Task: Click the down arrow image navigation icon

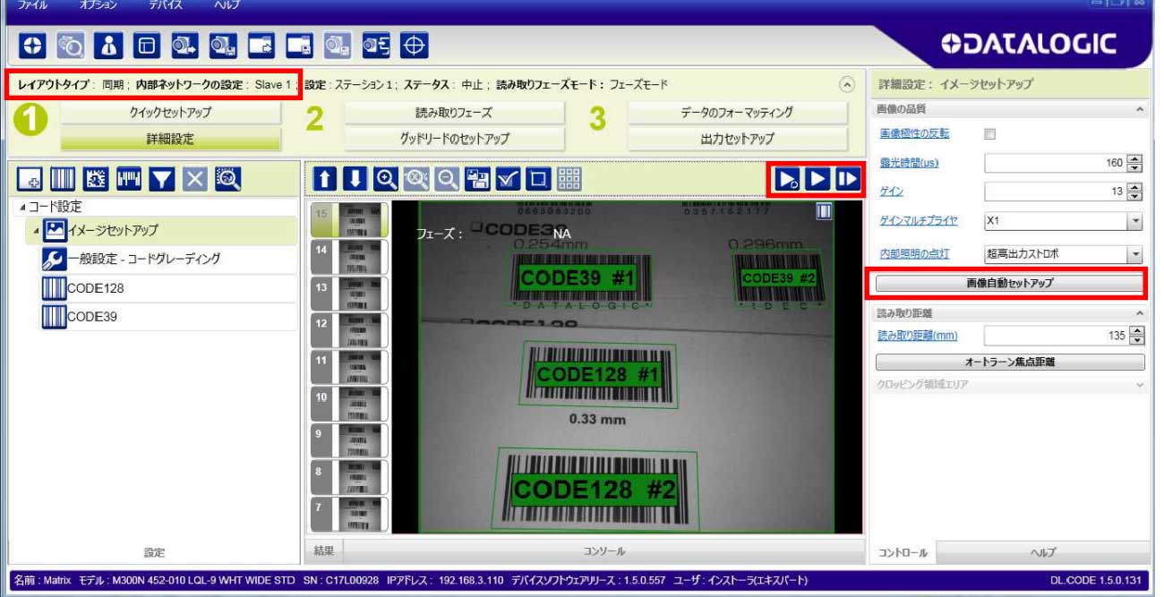Action: [356, 179]
